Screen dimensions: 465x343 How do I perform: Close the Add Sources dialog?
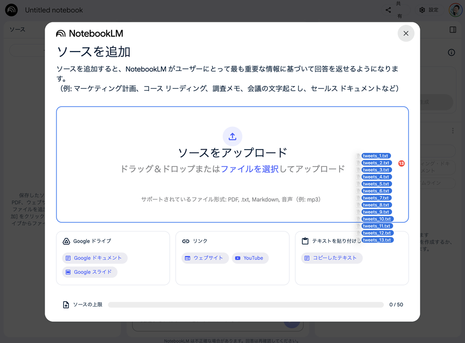(x=406, y=33)
